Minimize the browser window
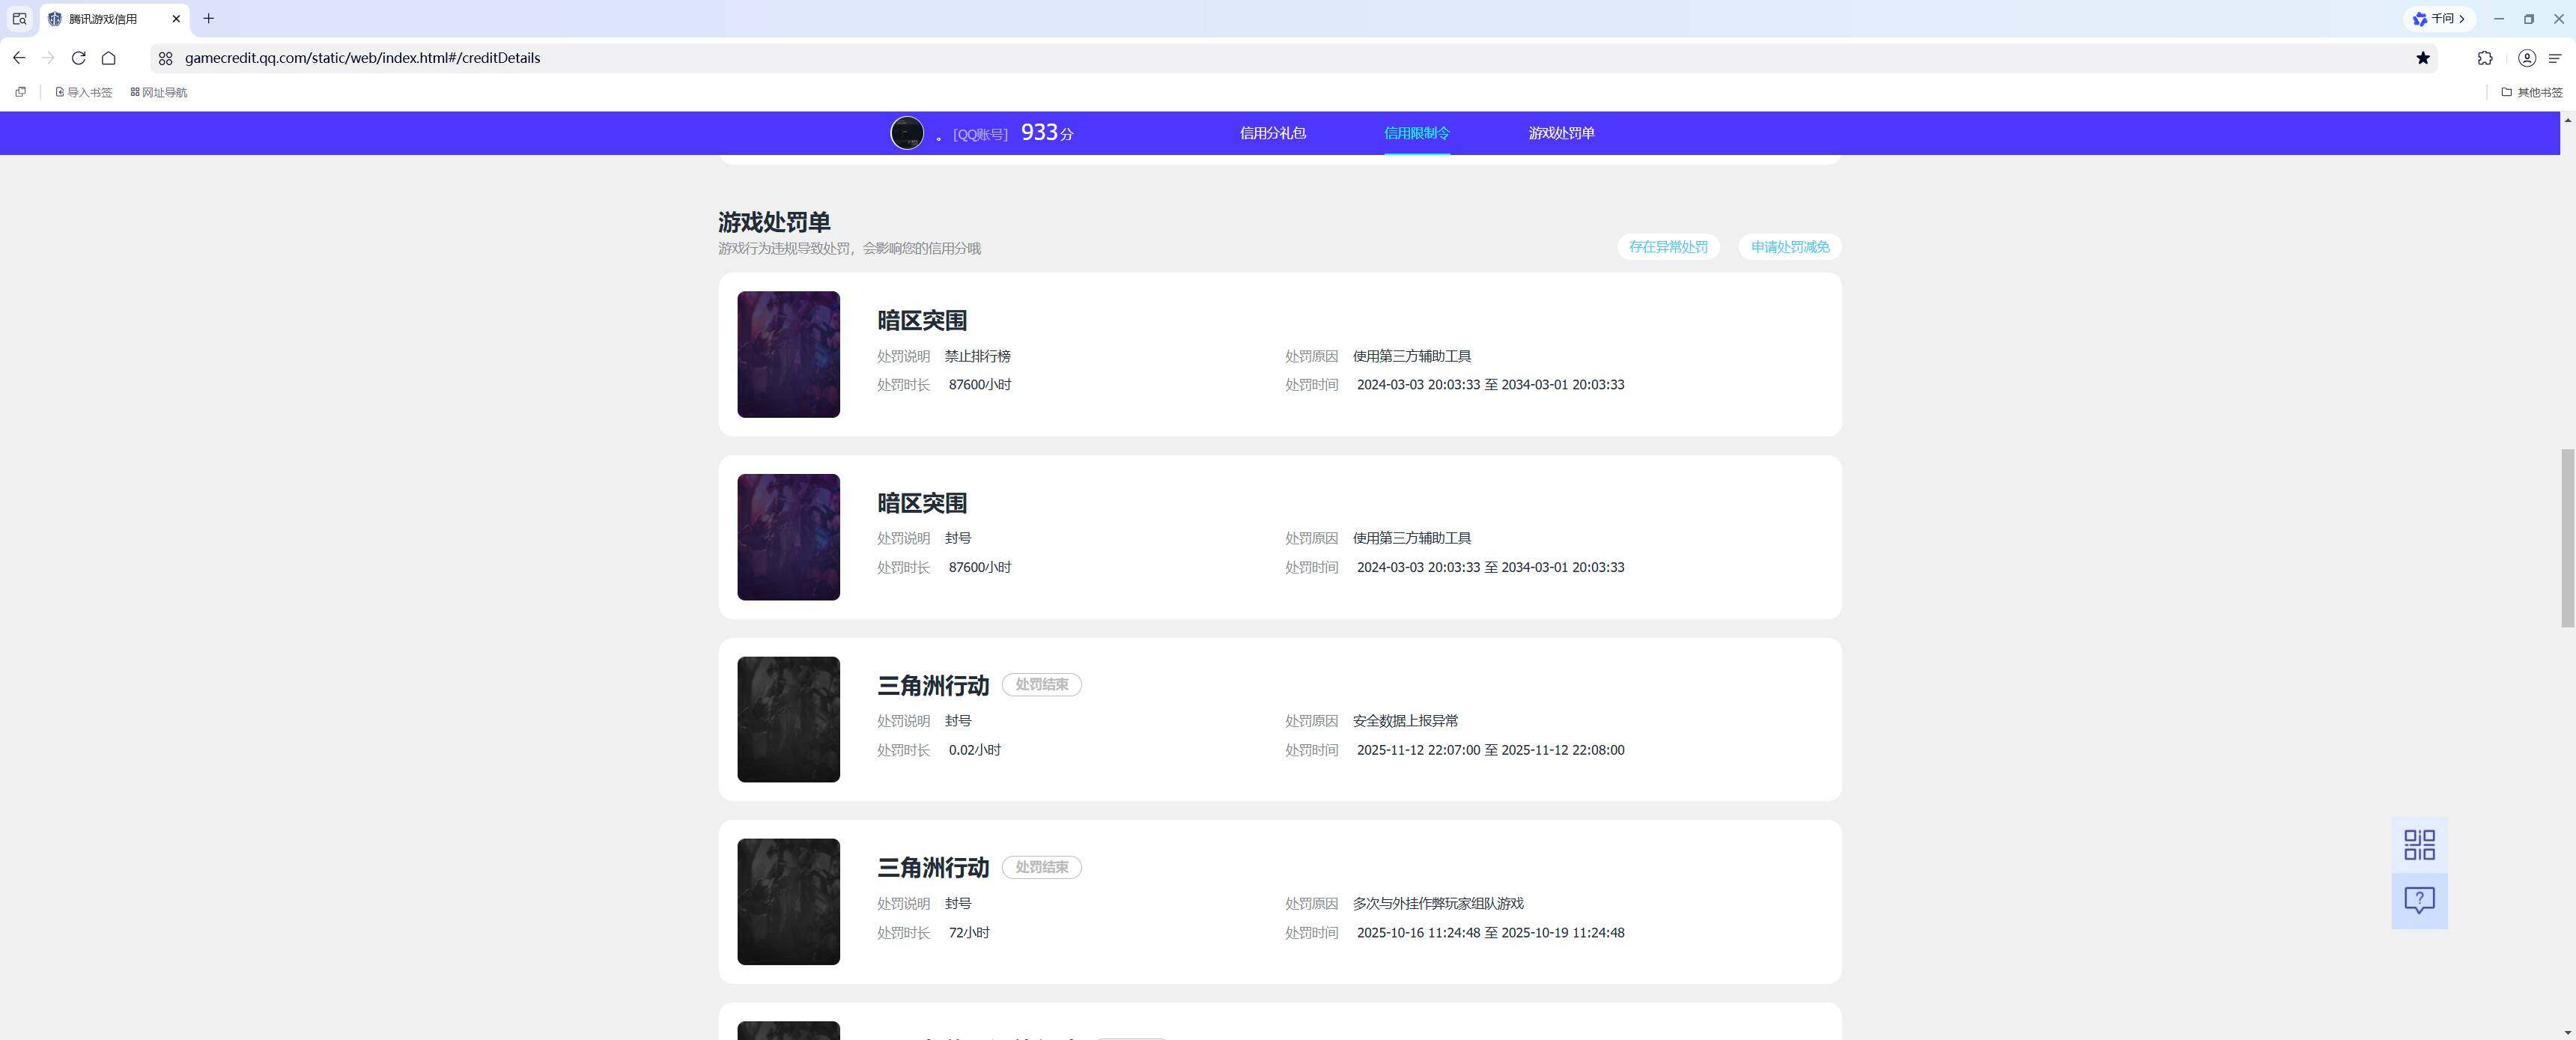The width and height of the screenshot is (2576, 1040). [x=2499, y=18]
